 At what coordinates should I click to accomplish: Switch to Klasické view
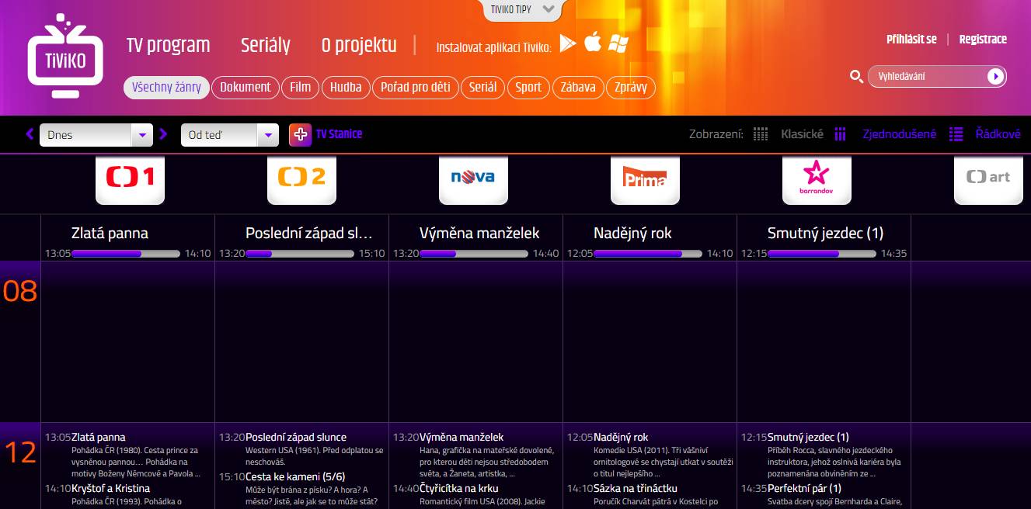click(x=802, y=134)
